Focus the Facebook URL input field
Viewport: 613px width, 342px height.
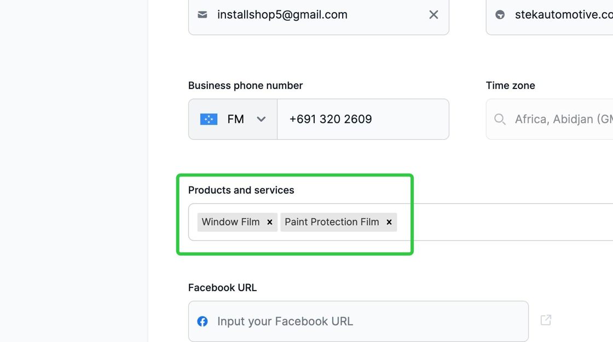(361, 321)
